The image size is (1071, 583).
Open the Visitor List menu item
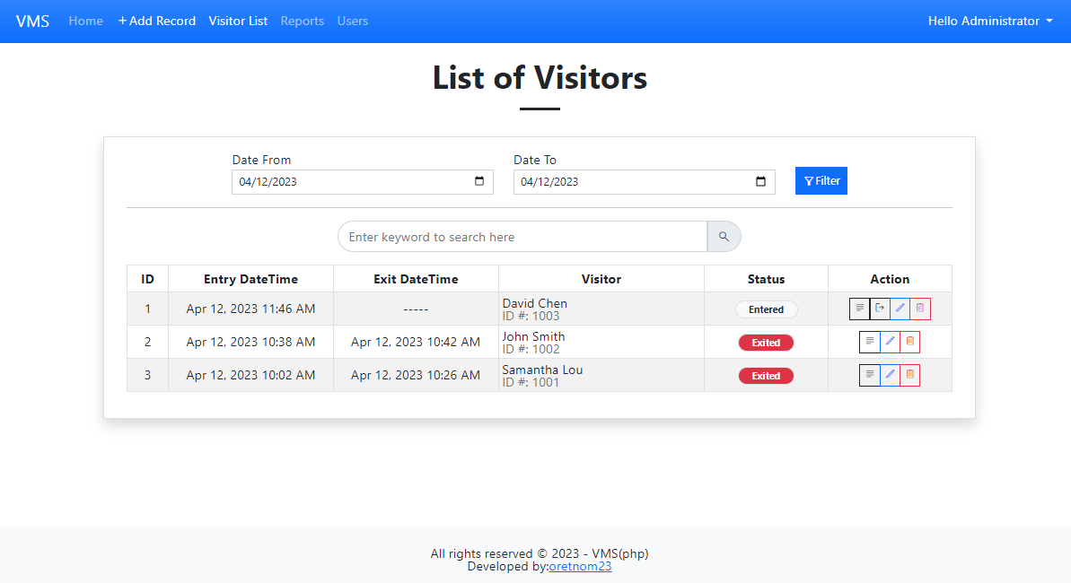click(238, 21)
